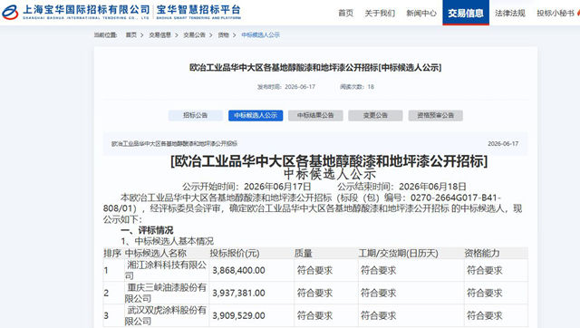This screenshot has height=328, width=580.
Task: Click the 交易公告 breadcrumb link
Action: click(194, 34)
